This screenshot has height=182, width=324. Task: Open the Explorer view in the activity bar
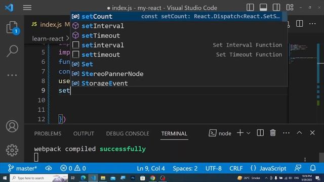click(x=12, y=27)
